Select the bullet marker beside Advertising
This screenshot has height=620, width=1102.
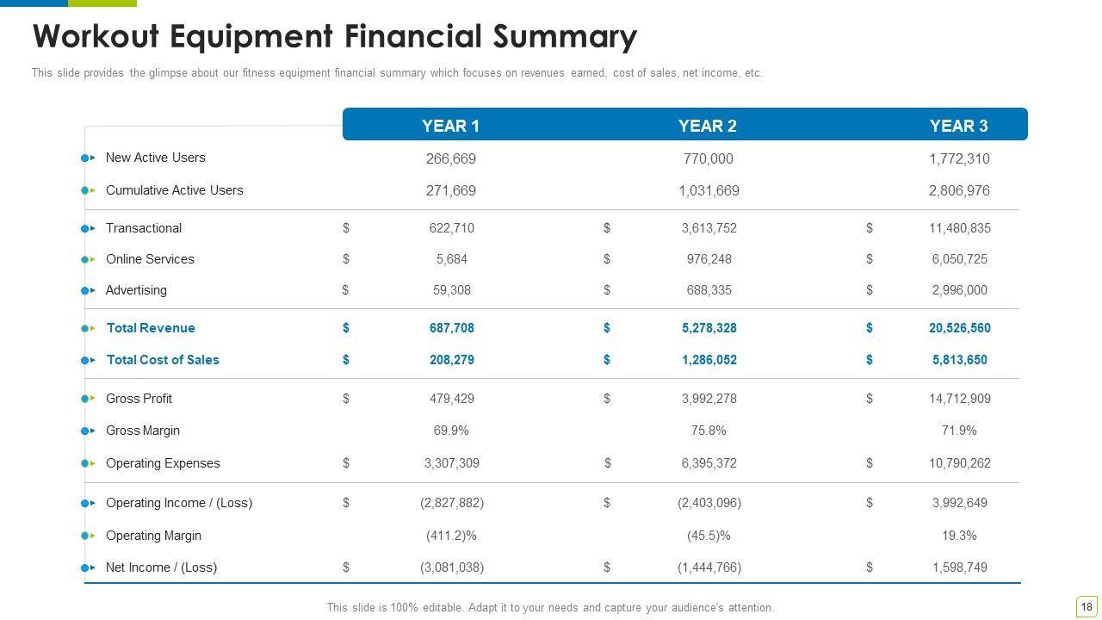click(x=88, y=290)
